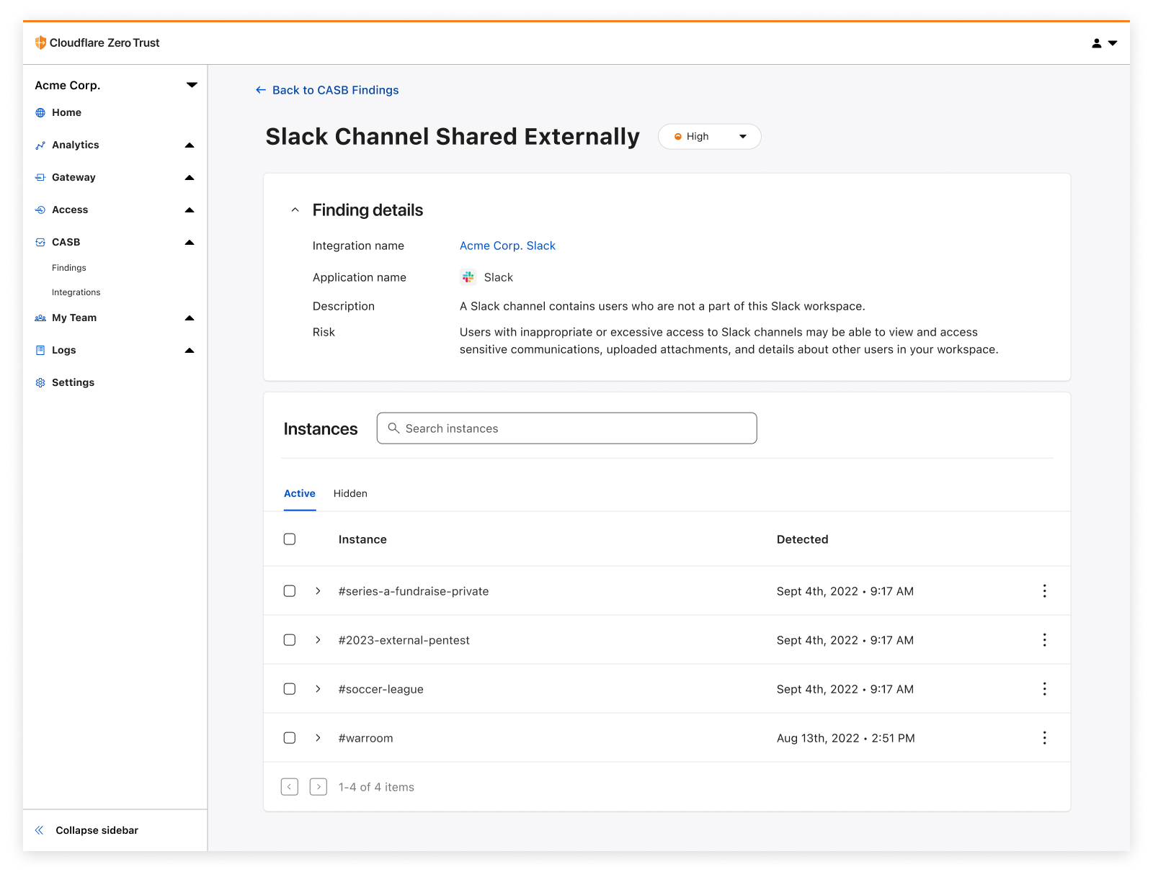Collapse the Gateway sidebar section arrow
1153x877 pixels.
(190, 177)
